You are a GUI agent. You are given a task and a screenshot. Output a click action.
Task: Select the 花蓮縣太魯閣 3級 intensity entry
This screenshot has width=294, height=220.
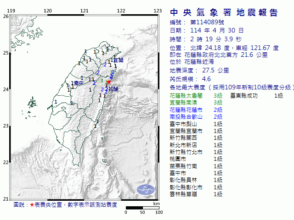tap(196, 96)
